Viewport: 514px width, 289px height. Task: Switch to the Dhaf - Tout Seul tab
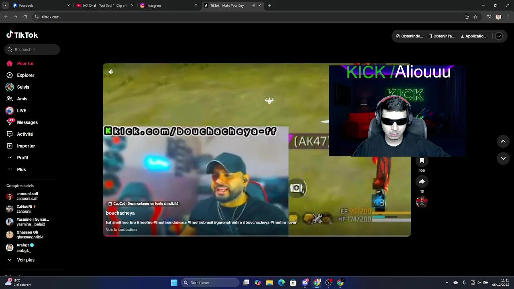pyautogui.click(x=104, y=6)
